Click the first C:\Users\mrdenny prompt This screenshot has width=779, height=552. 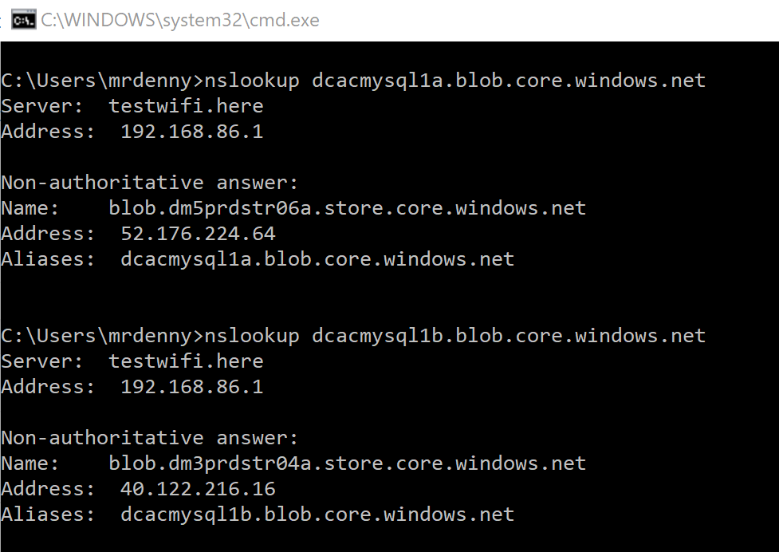(x=102, y=81)
